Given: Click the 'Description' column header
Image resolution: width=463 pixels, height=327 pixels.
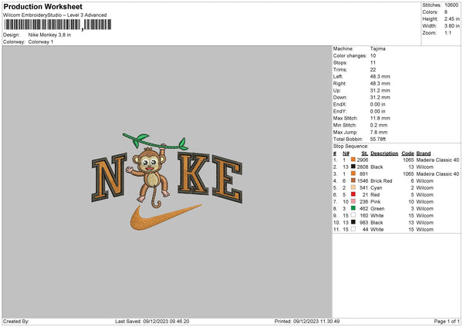Looking at the screenshot, I should [x=384, y=153].
